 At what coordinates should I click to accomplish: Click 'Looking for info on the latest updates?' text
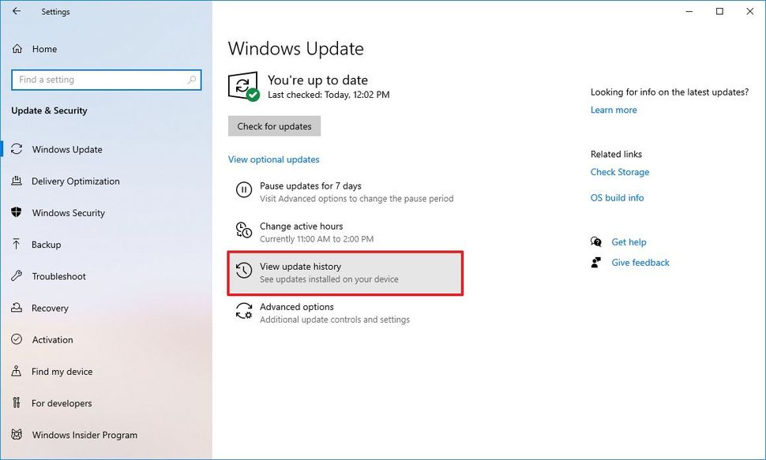(x=670, y=92)
